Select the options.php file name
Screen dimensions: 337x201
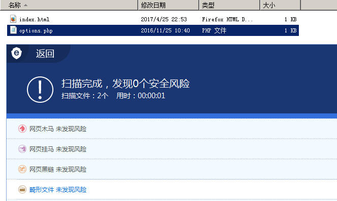(36, 30)
